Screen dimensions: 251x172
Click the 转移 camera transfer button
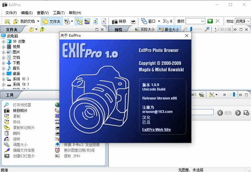[x=119, y=21]
